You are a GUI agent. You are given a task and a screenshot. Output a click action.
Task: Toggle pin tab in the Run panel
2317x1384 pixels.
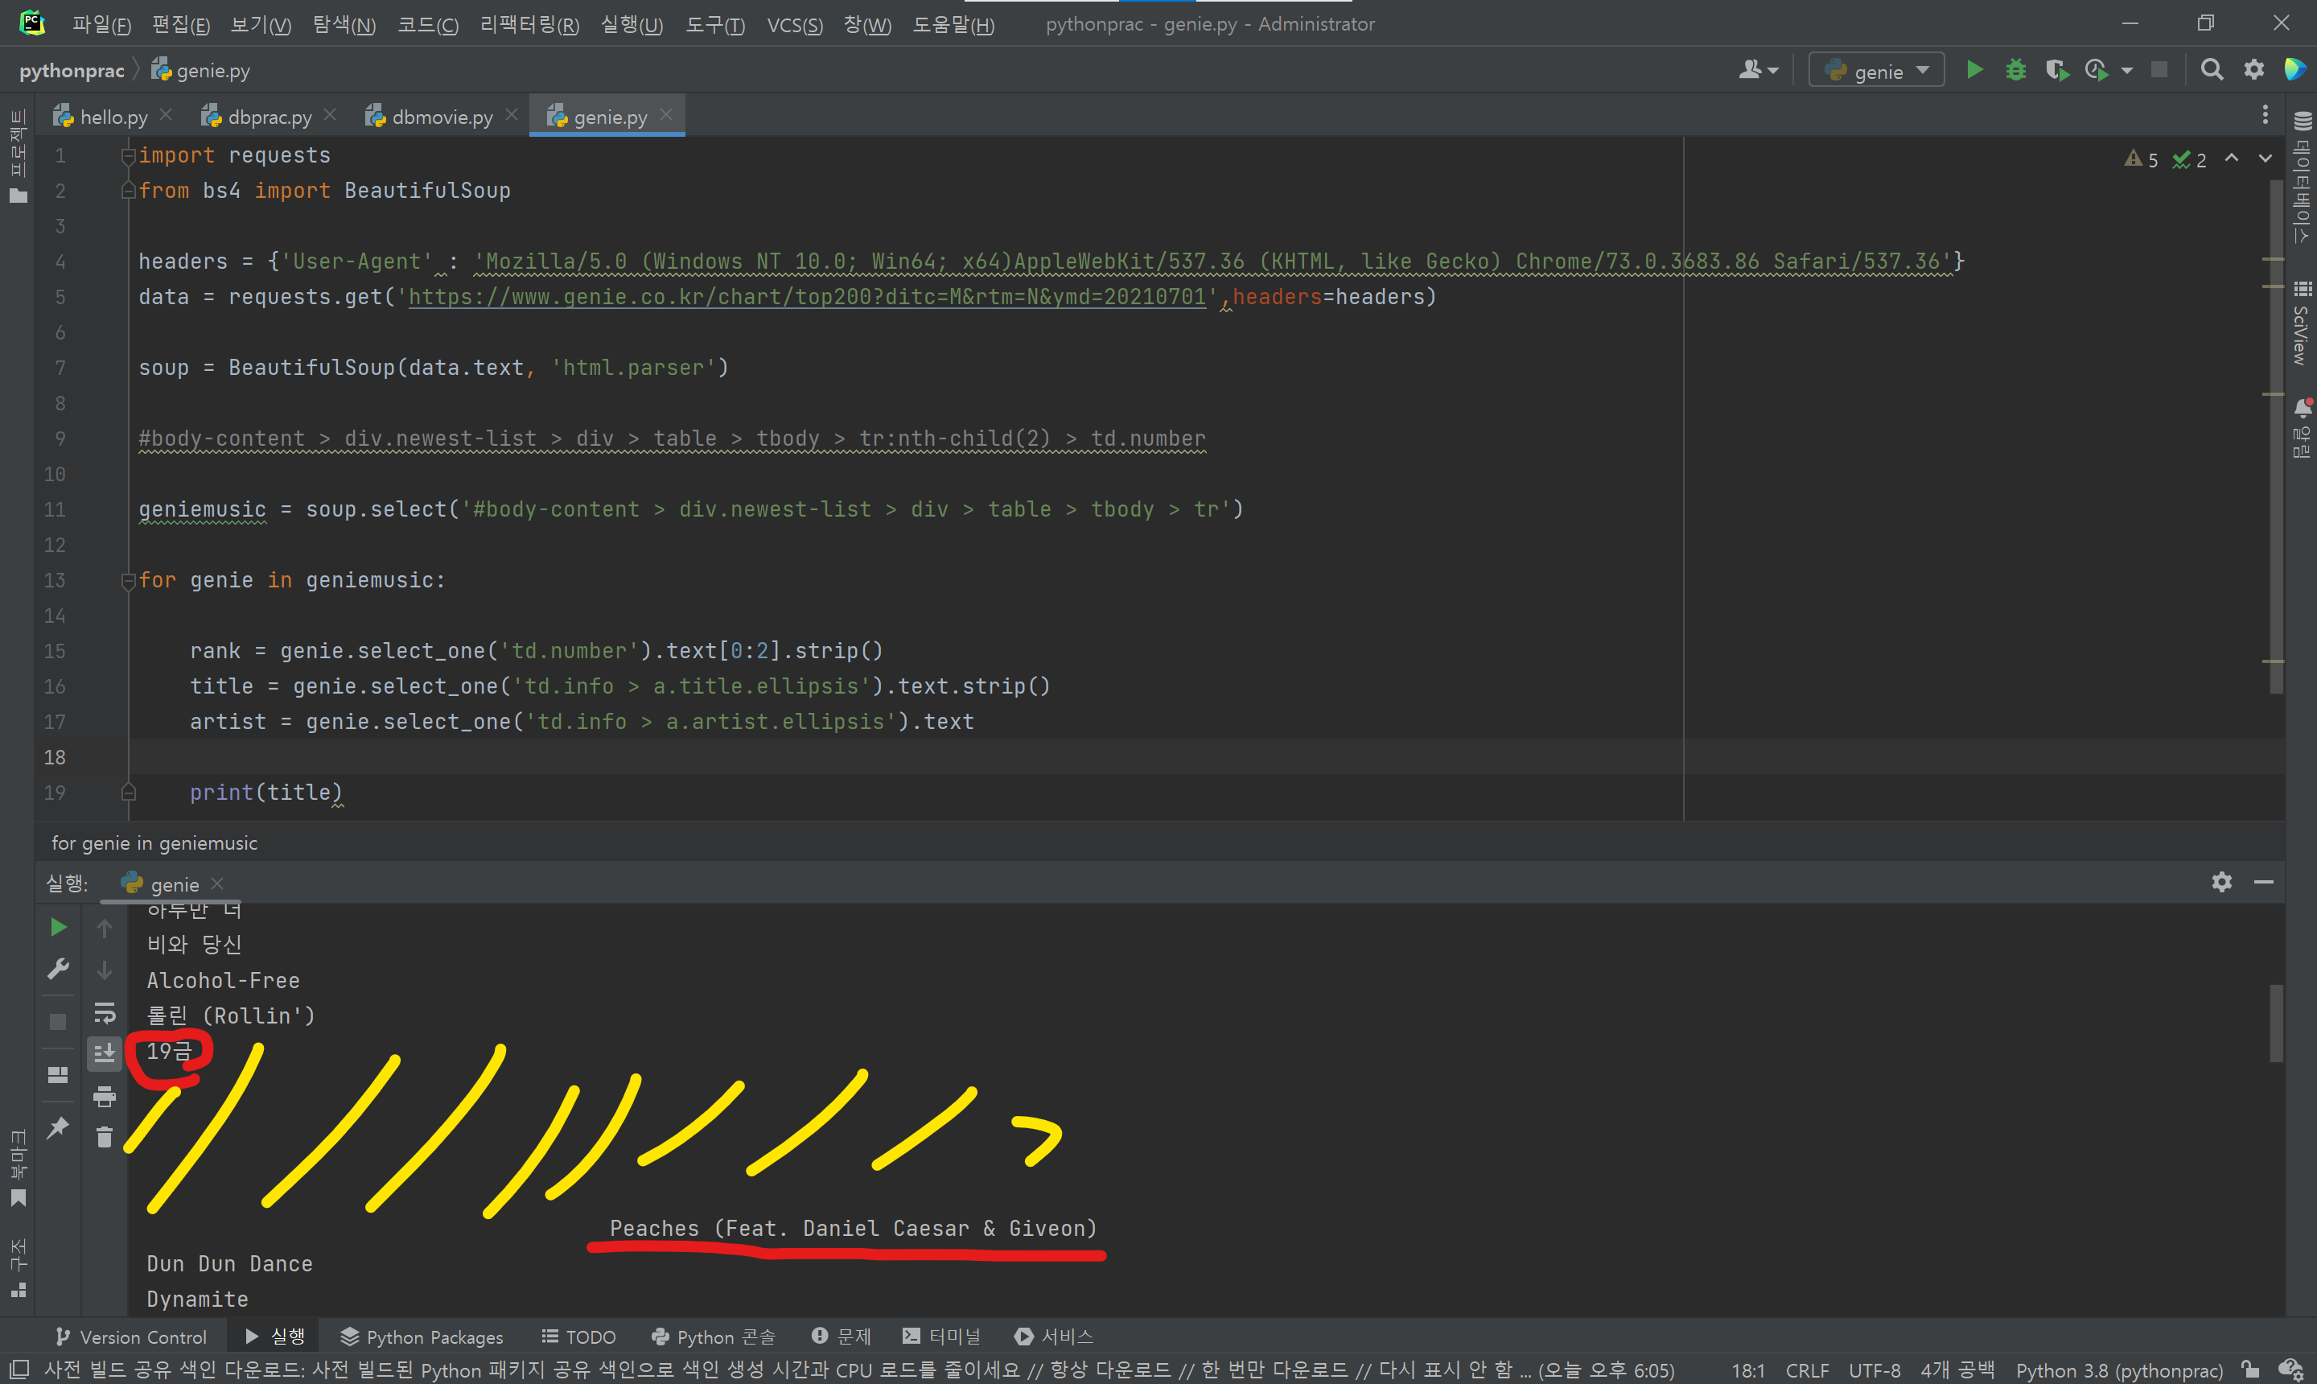click(x=58, y=1127)
